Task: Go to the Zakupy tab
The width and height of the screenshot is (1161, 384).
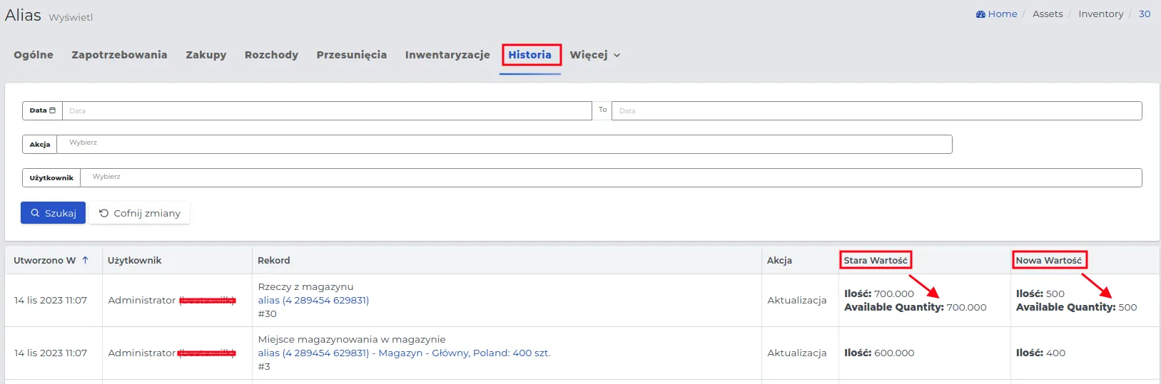Action: (206, 55)
